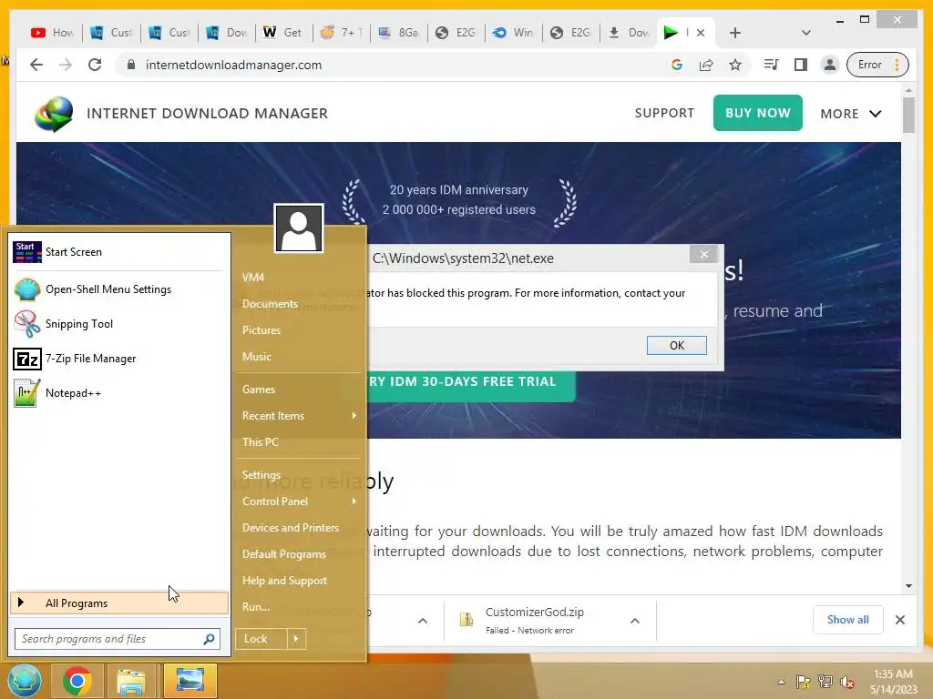Switch to the YouTube 'How' tab
The width and height of the screenshot is (933, 699).
tap(52, 33)
